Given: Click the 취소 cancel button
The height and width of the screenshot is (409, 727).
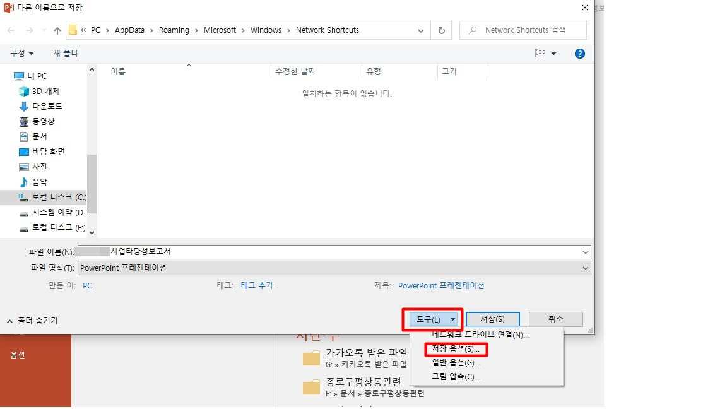Looking at the screenshot, I should pos(555,319).
